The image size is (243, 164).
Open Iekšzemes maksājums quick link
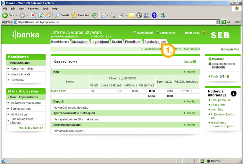(26, 103)
